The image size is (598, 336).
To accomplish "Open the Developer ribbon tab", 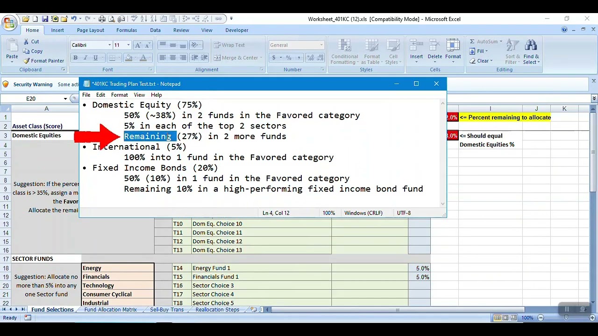I will pyautogui.click(x=237, y=30).
